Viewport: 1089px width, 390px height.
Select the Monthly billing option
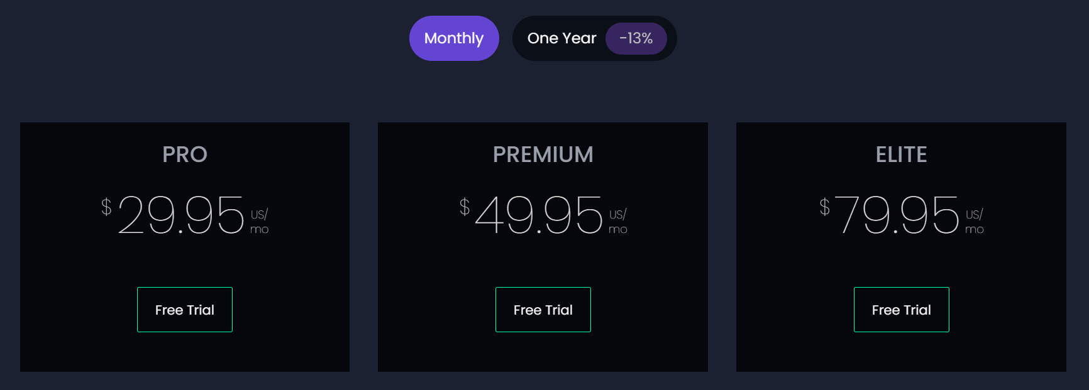coord(454,38)
